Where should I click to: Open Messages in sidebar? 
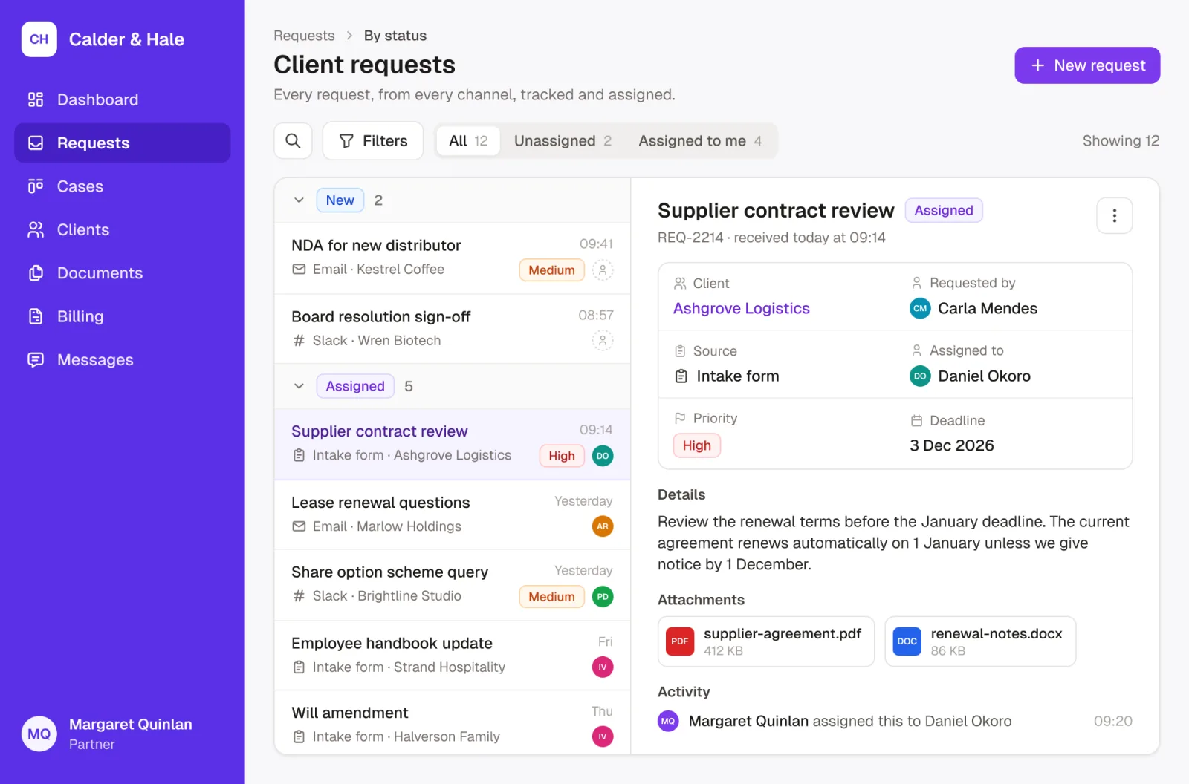[123, 359]
